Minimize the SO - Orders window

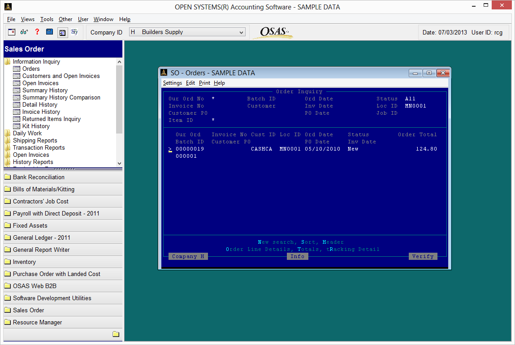point(415,73)
